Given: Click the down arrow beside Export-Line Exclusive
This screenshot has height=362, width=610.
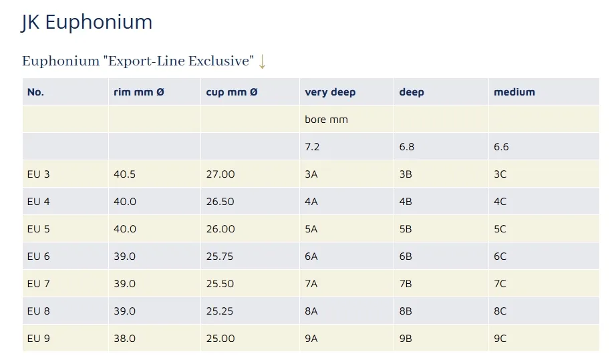Looking at the screenshot, I should pyautogui.click(x=262, y=61).
